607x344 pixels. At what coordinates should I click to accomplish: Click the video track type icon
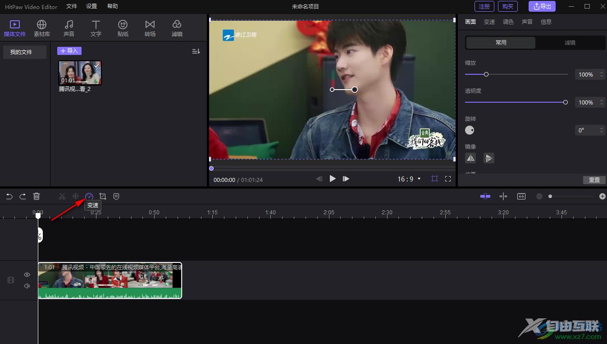[x=11, y=280]
